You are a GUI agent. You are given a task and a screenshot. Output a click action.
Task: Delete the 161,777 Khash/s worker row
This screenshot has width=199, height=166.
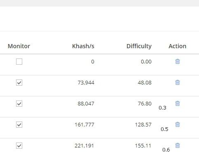click(x=178, y=124)
